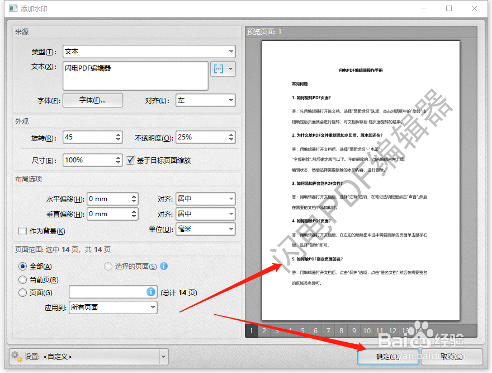Click the page range input field
The image size is (492, 373).
[x=113, y=292]
